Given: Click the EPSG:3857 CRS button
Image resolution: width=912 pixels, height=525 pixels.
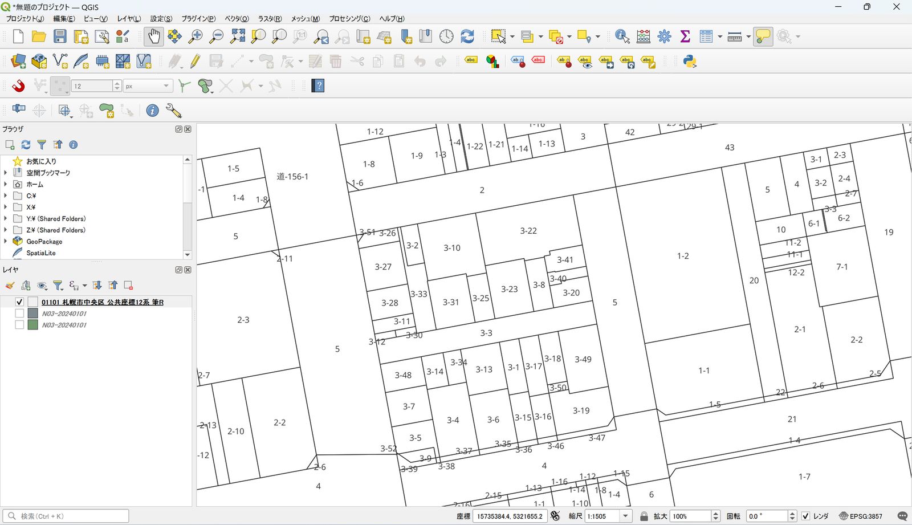Looking at the screenshot, I should point(861,516).
